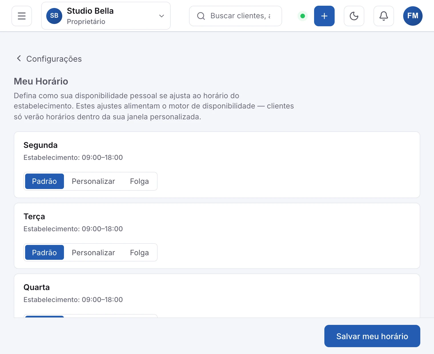Viewport: 434px width, 354px height.
Task: Click the back chevron beside Configurações
Action: (19, 59)
